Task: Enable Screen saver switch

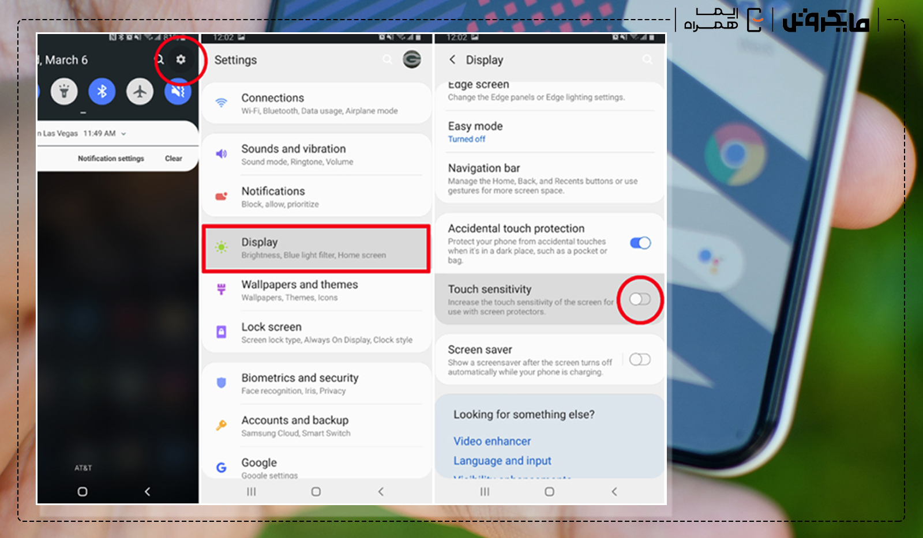Action: click(640, 360)
